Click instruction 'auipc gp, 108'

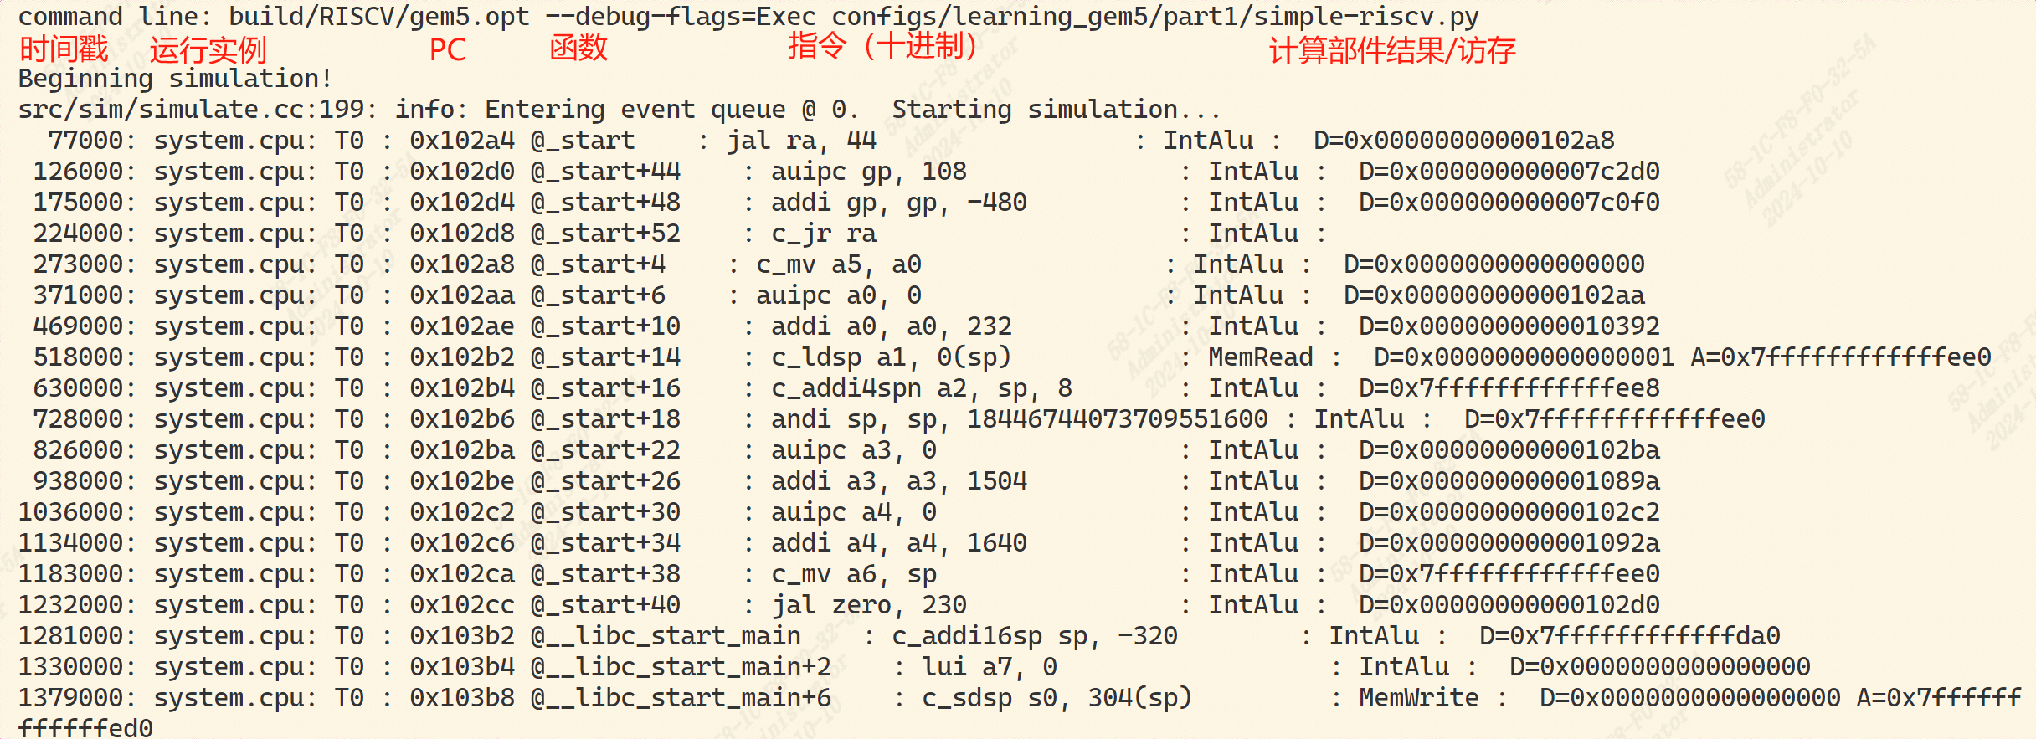point(869,172)
